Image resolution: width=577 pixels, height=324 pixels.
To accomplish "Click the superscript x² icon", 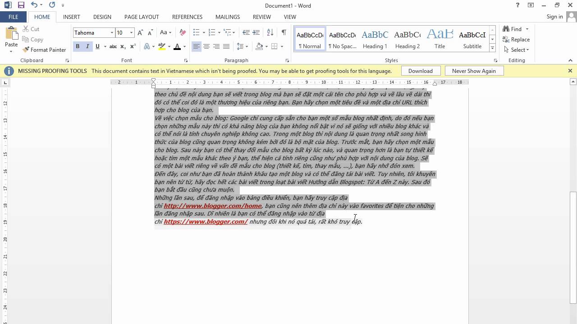I will (133, 46).
